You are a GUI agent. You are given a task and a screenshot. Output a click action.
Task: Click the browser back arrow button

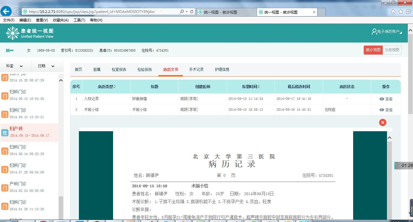[x=6, y=11]
